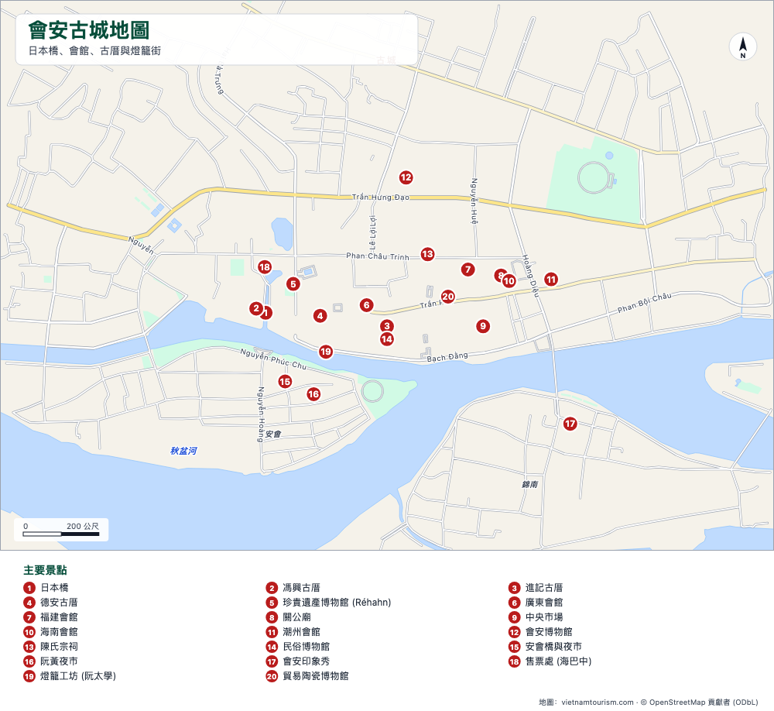Click map marker 16 on An Hội island

pos(313,393)
